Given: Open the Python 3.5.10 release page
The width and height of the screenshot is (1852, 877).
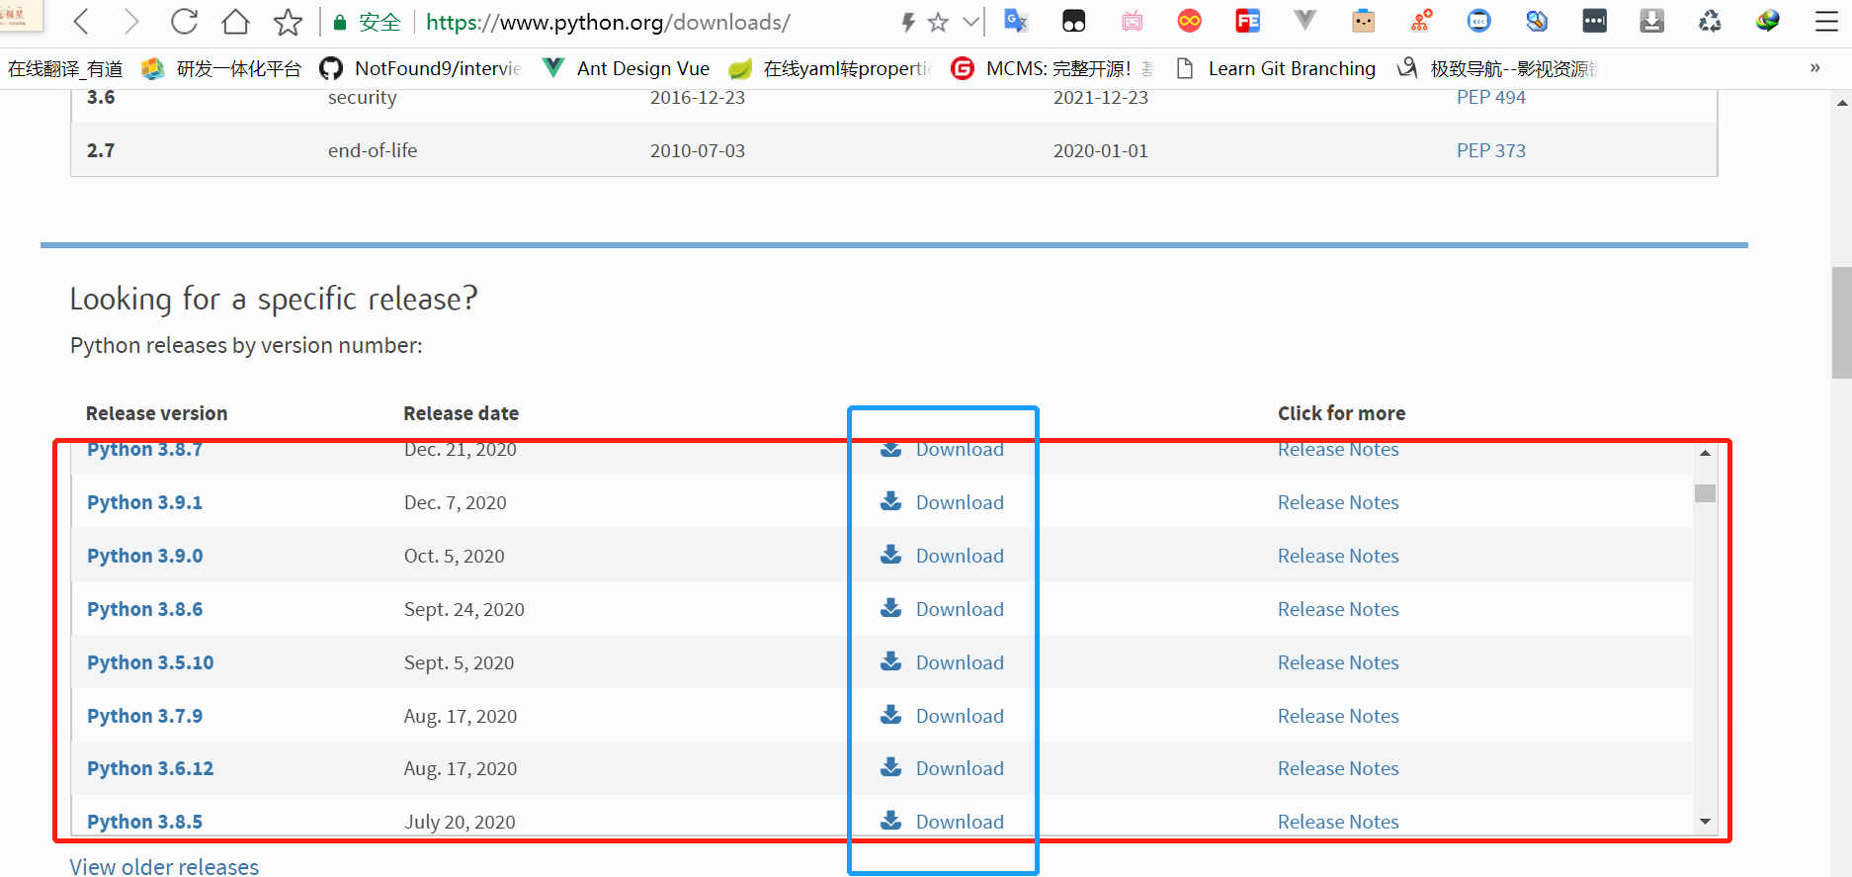Looking at the screenshot, I should click(x=150, y=662).
